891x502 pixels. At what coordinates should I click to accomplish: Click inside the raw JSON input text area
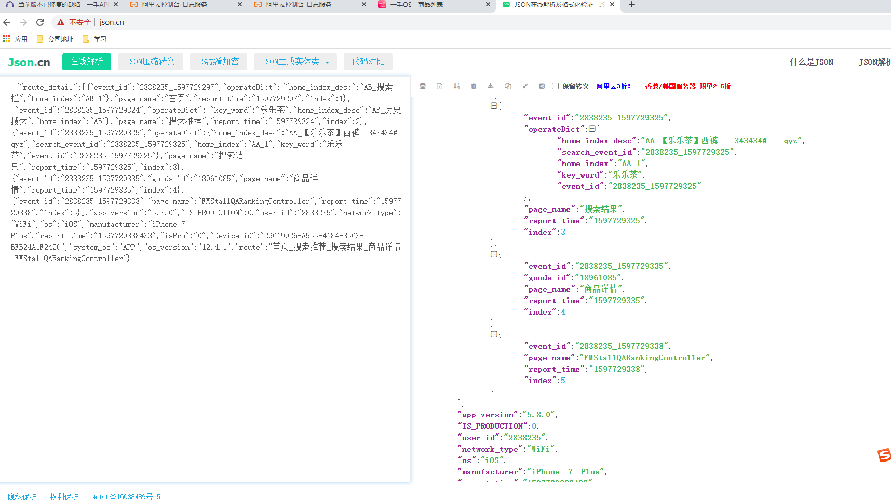click(205, 279)
